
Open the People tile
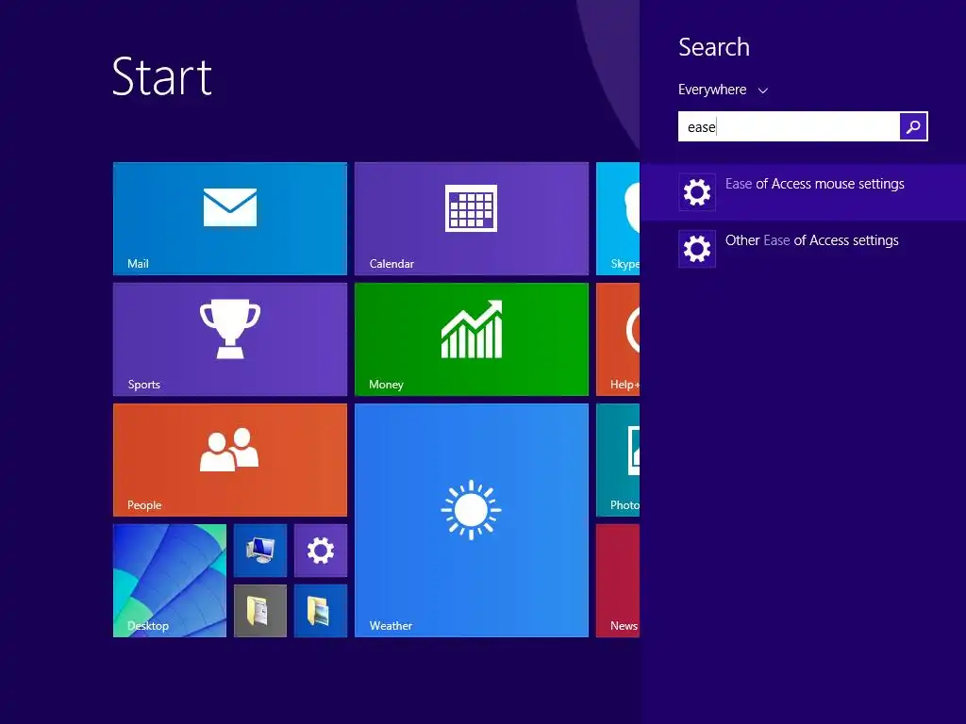(x=230, y=460)
